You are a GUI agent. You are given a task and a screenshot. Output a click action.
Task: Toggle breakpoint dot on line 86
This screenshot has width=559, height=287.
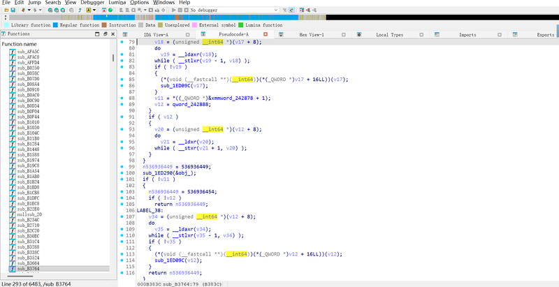click(122, 85)
